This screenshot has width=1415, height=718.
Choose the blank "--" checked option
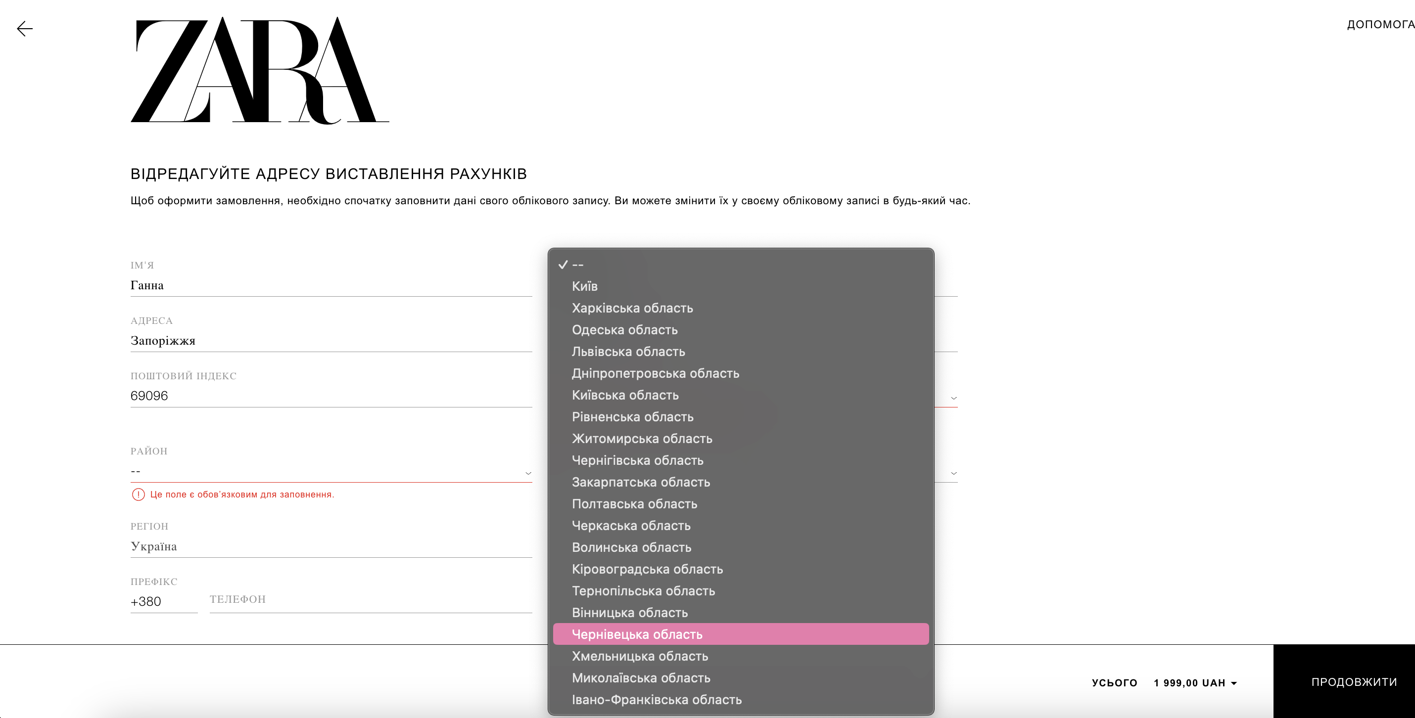pyautogui.click(x=577, y=265)
